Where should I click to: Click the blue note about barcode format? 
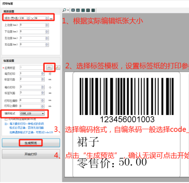[29, 128]
